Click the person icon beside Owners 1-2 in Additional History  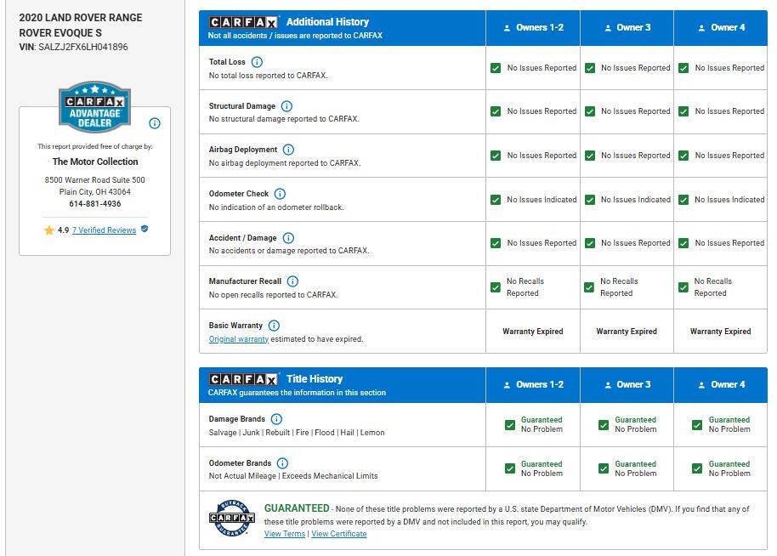coord(507,28)
